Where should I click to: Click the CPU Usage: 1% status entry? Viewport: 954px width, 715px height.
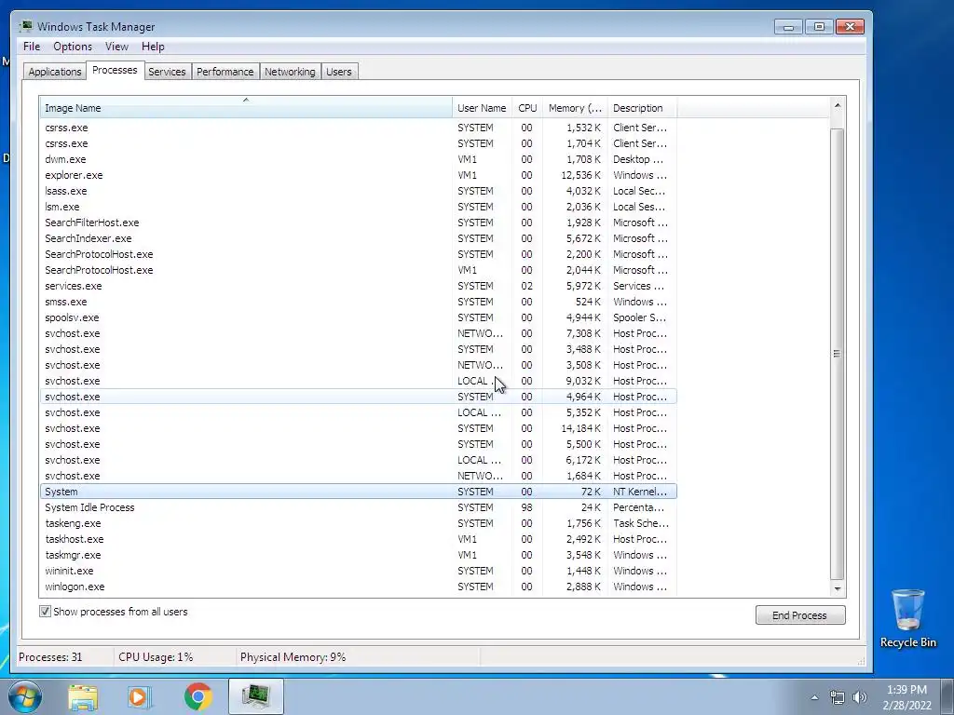pos(156,656)
